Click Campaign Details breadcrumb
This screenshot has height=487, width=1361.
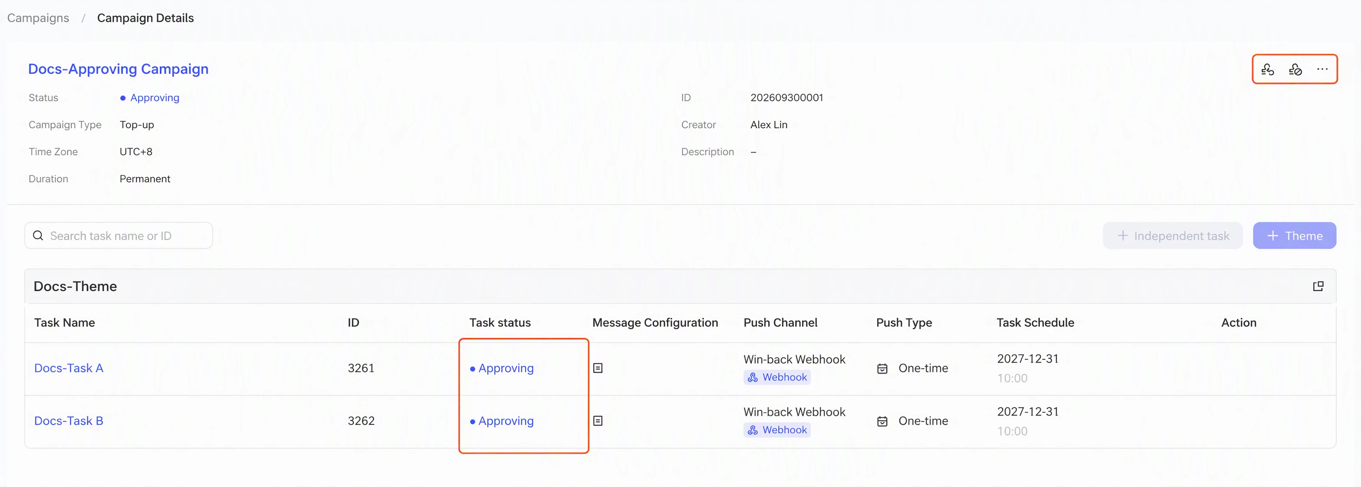145,18
